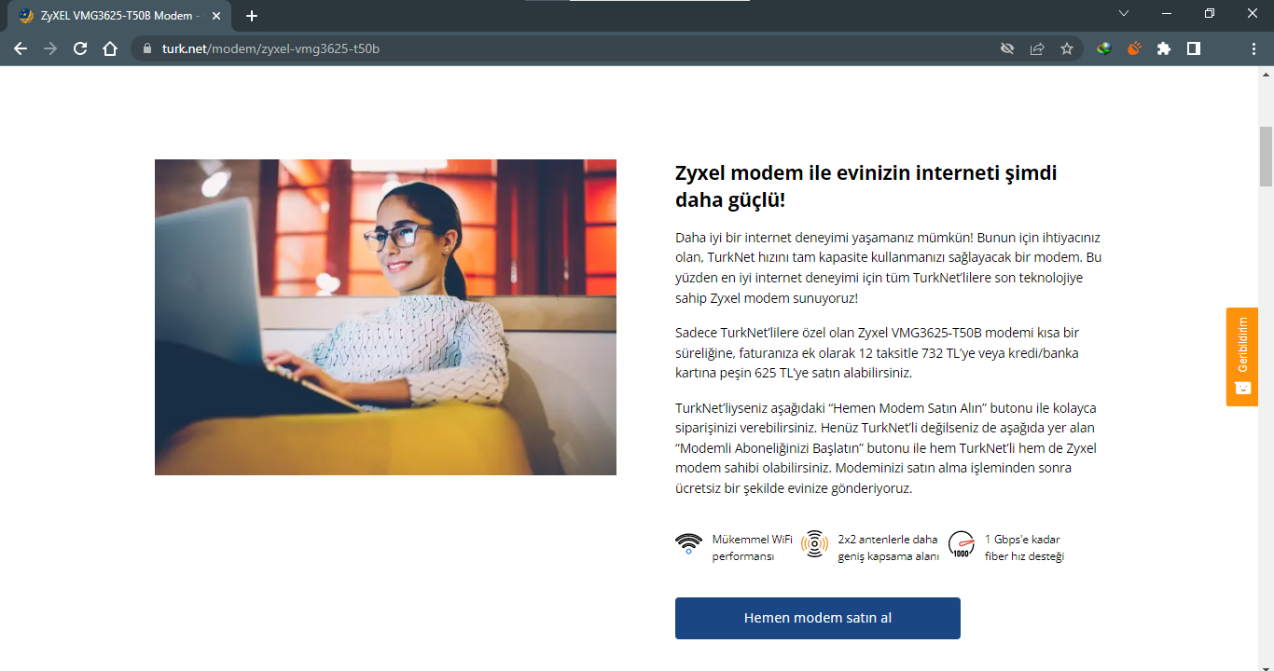Go to the browser home page icon
Image resolution: width=1274 pixels, height=671 pixels.
coord(110,48)
